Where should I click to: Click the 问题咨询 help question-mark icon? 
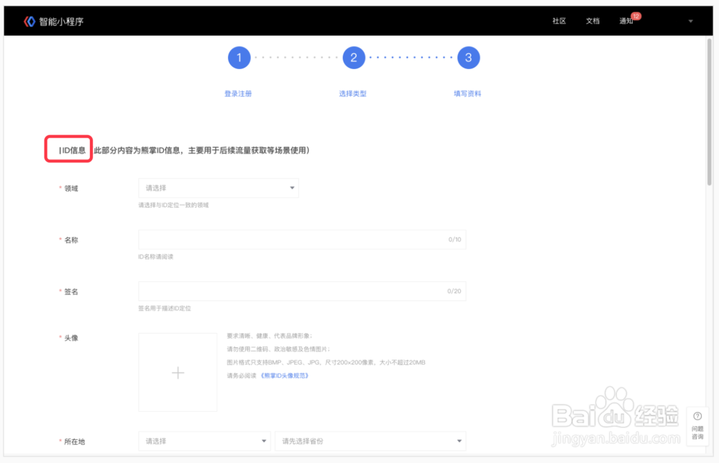[697, 416]
